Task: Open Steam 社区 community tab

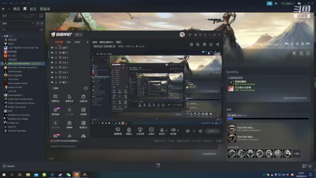Action: (33, 9)
